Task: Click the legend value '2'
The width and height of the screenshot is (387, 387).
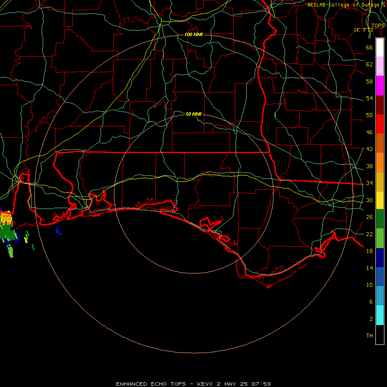Action: click(x=371, y=319)
